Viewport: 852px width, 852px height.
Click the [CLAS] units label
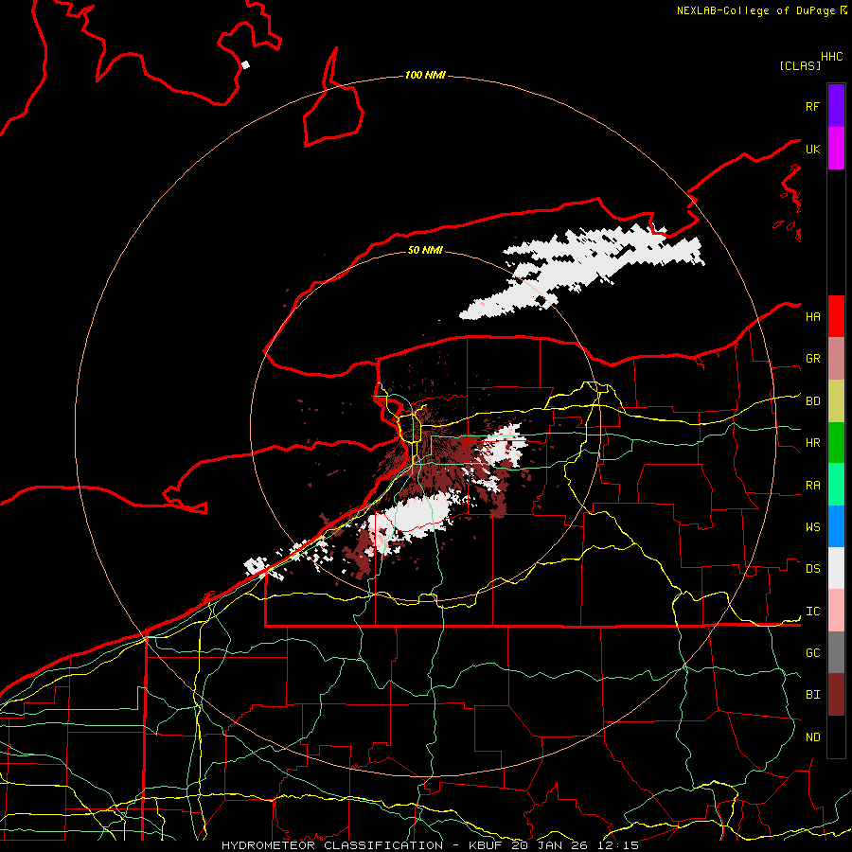[x=800, y=65]
